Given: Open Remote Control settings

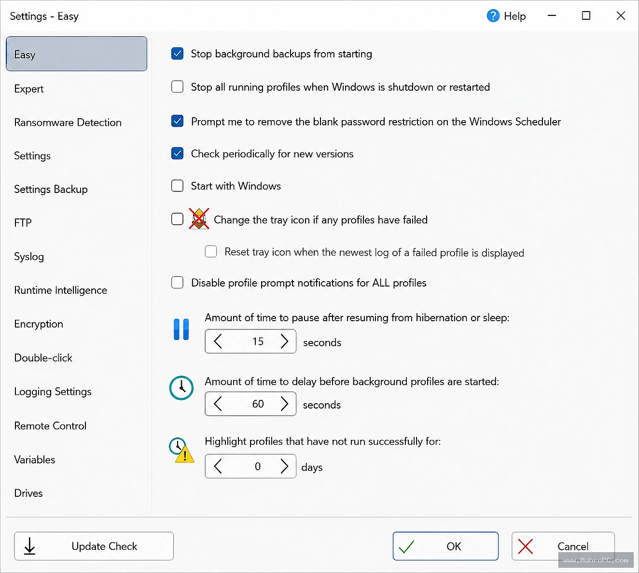Looking at the screenshot, I should pos(50,426).
